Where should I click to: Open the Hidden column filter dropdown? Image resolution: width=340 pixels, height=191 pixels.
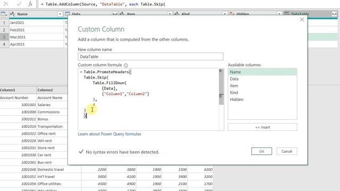click(x=279, y=14)
